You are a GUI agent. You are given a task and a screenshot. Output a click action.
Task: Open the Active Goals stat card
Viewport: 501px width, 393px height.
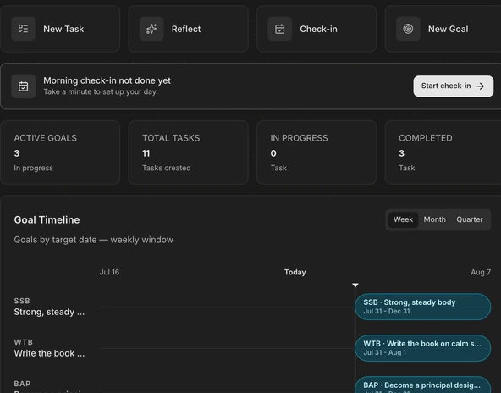tap(60, 152)
